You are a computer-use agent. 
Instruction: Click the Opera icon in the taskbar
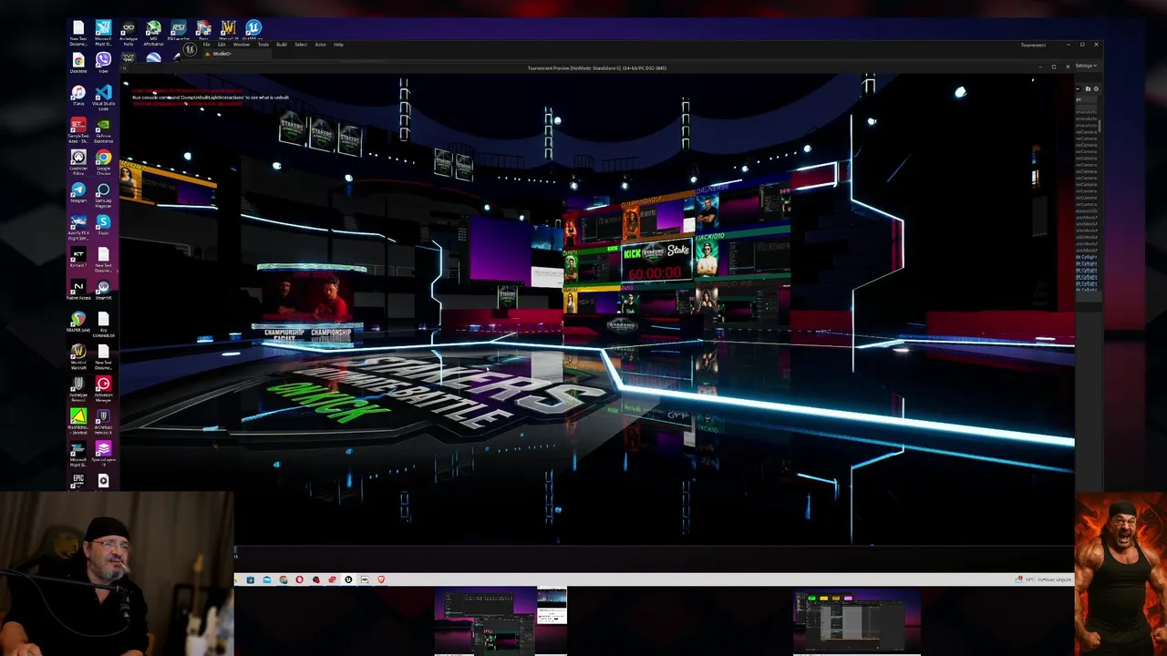[x=299, y=579]
